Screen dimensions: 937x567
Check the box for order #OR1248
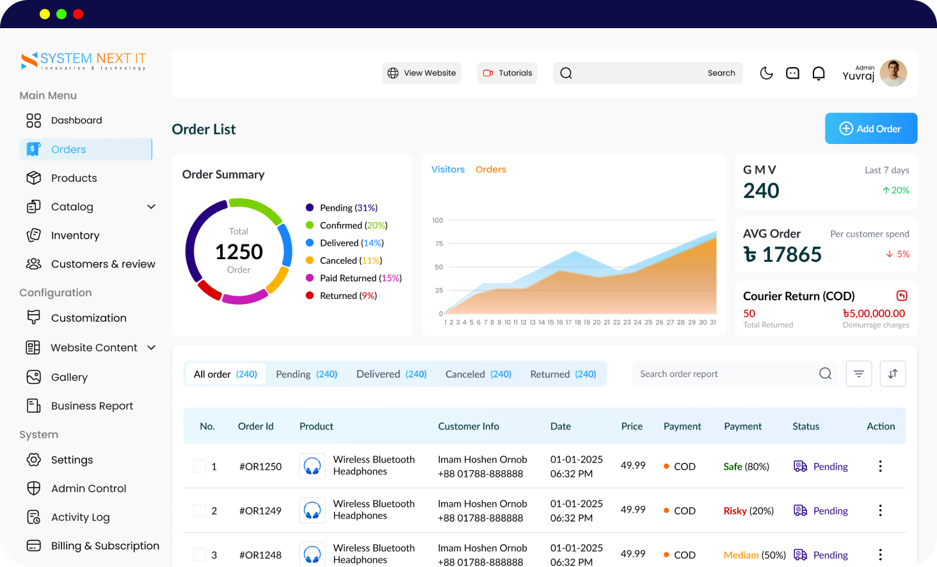pyautogui.click(x=200, y=554)
